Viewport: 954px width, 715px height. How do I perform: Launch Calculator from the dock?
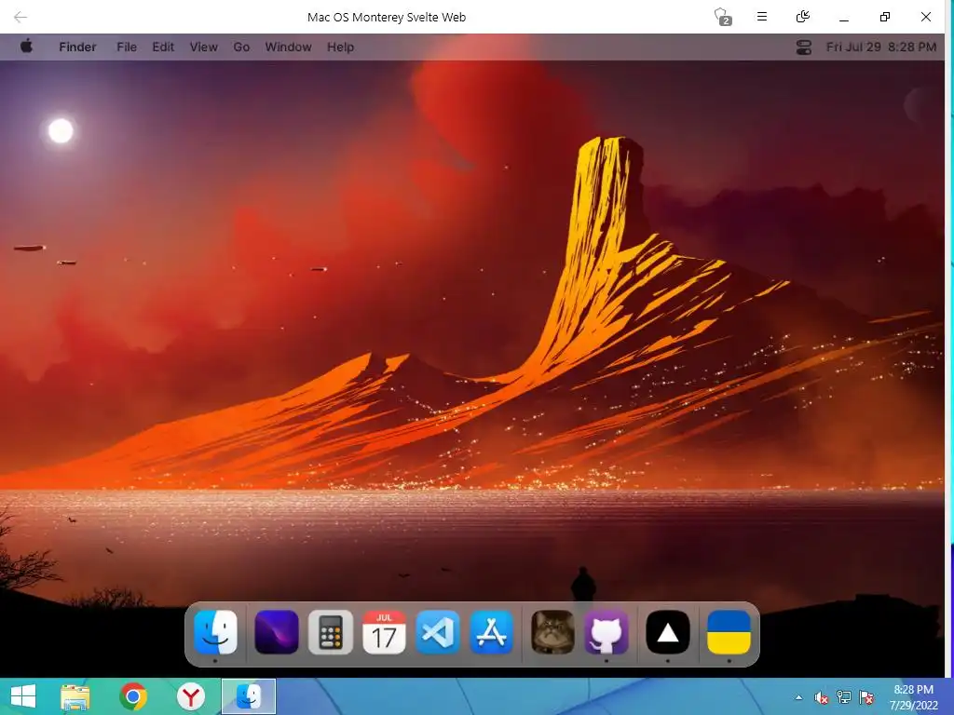(331, 632)
